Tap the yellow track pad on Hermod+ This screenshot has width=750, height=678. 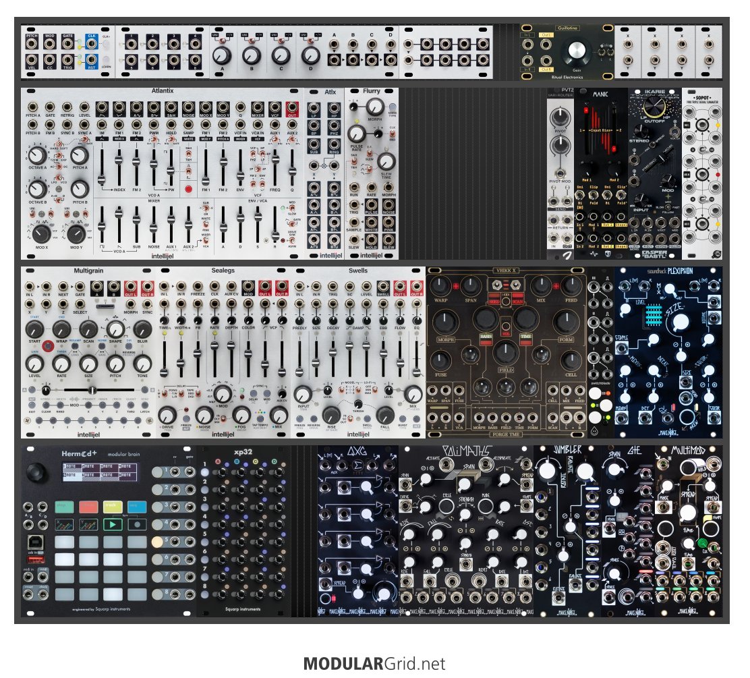tap(113, 506)
